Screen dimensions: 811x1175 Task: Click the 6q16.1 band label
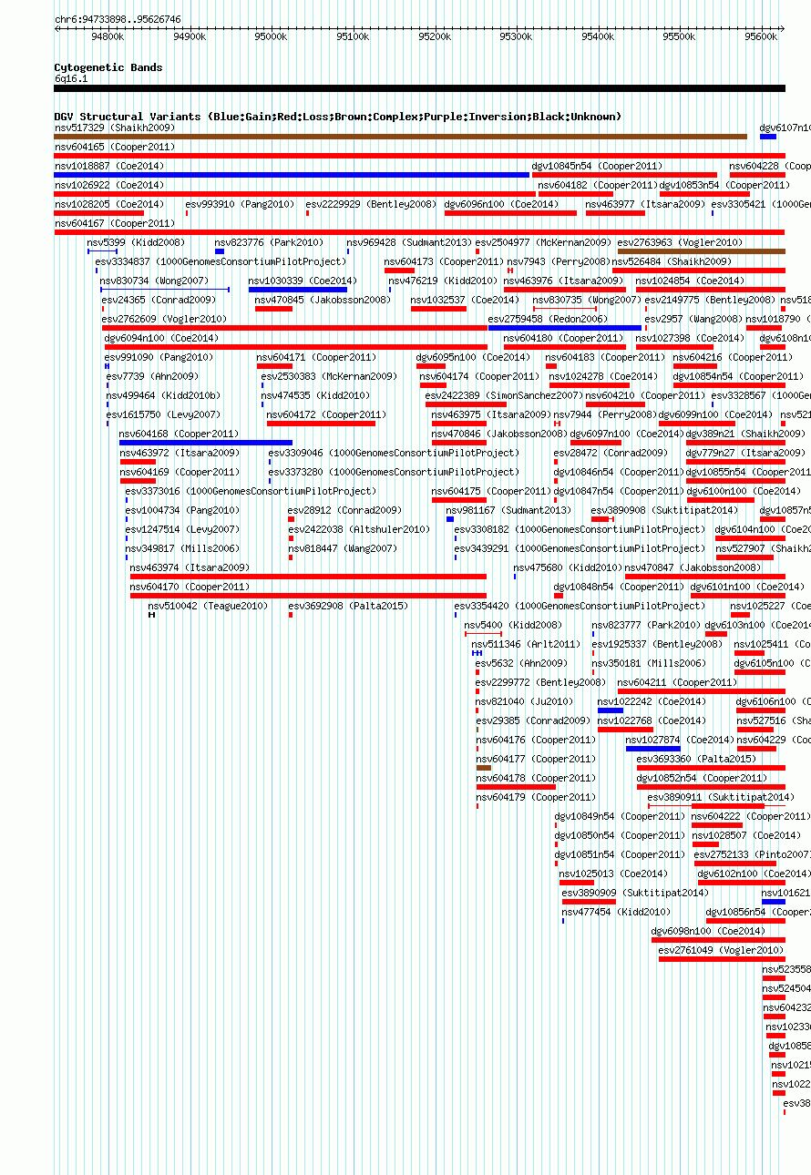point(71,78)
